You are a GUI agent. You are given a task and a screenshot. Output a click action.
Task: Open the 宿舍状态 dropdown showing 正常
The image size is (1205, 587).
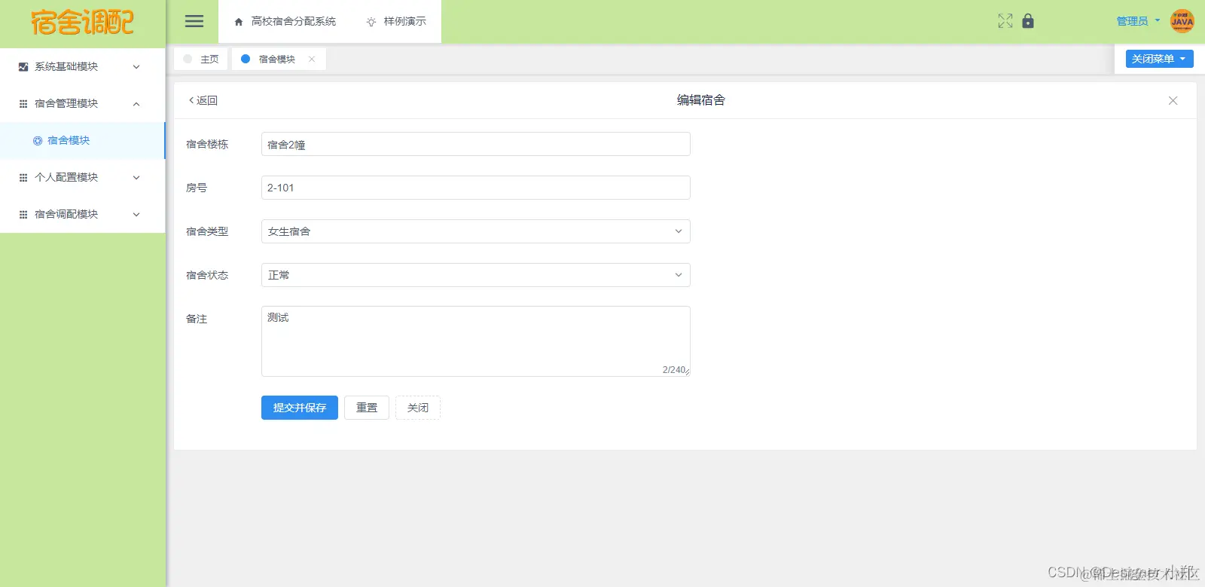(x=476, y=275)
